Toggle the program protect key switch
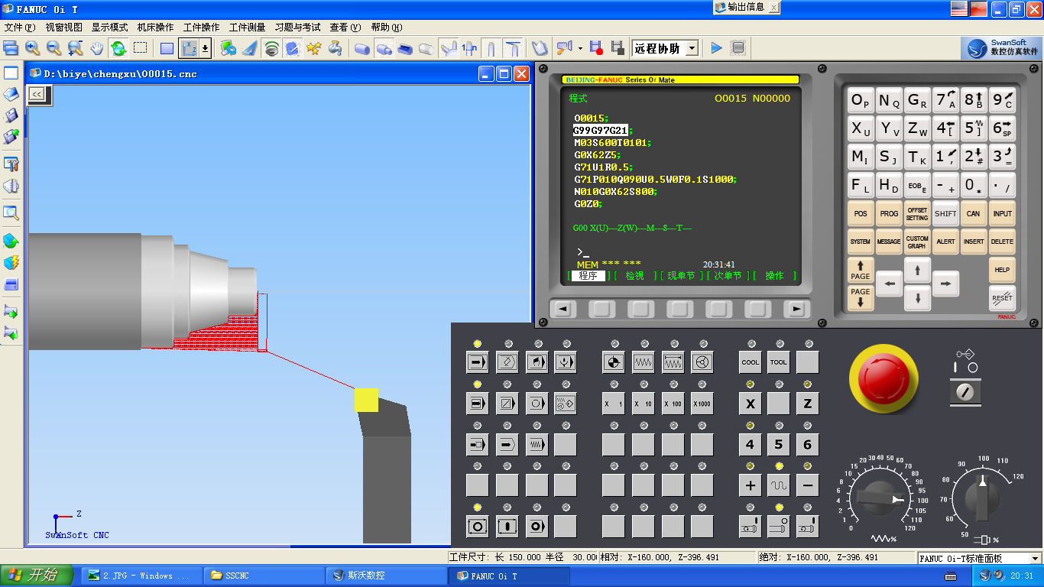The height and width of the screenshot is (587, 1044). [966, 393]
